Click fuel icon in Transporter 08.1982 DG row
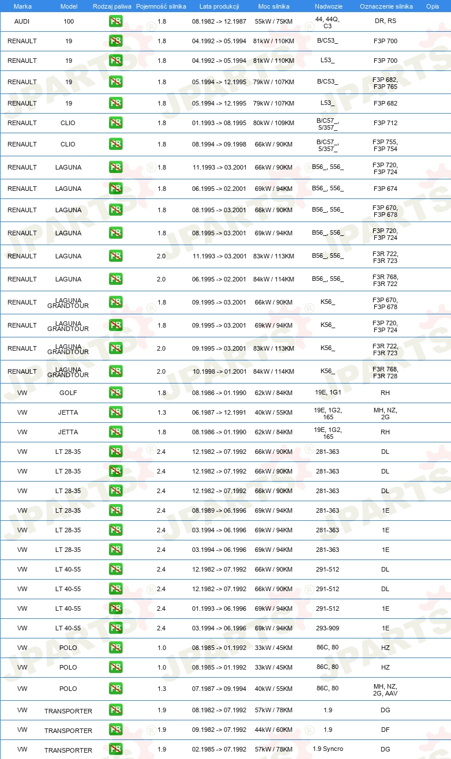Screen dimensions: 451x759 pos(115,710)
